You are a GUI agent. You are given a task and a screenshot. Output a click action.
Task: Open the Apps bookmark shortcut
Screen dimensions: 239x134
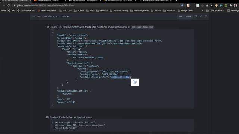[x=3, y=10]
